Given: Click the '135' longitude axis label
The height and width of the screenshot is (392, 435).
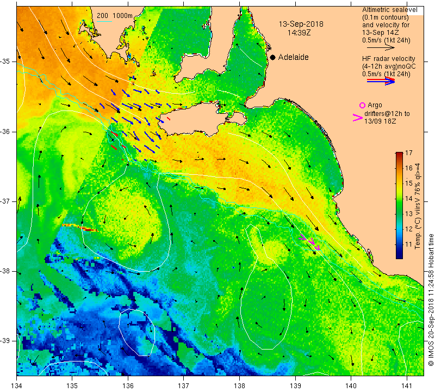Looking at the screenshot, I should (x=72, y=386).
